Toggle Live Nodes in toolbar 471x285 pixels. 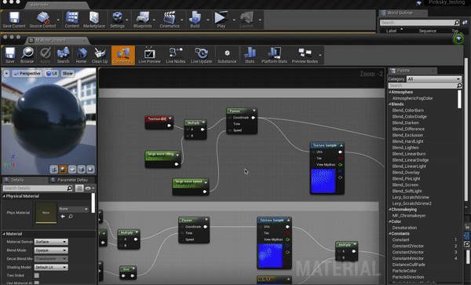[x=176, y=55]
